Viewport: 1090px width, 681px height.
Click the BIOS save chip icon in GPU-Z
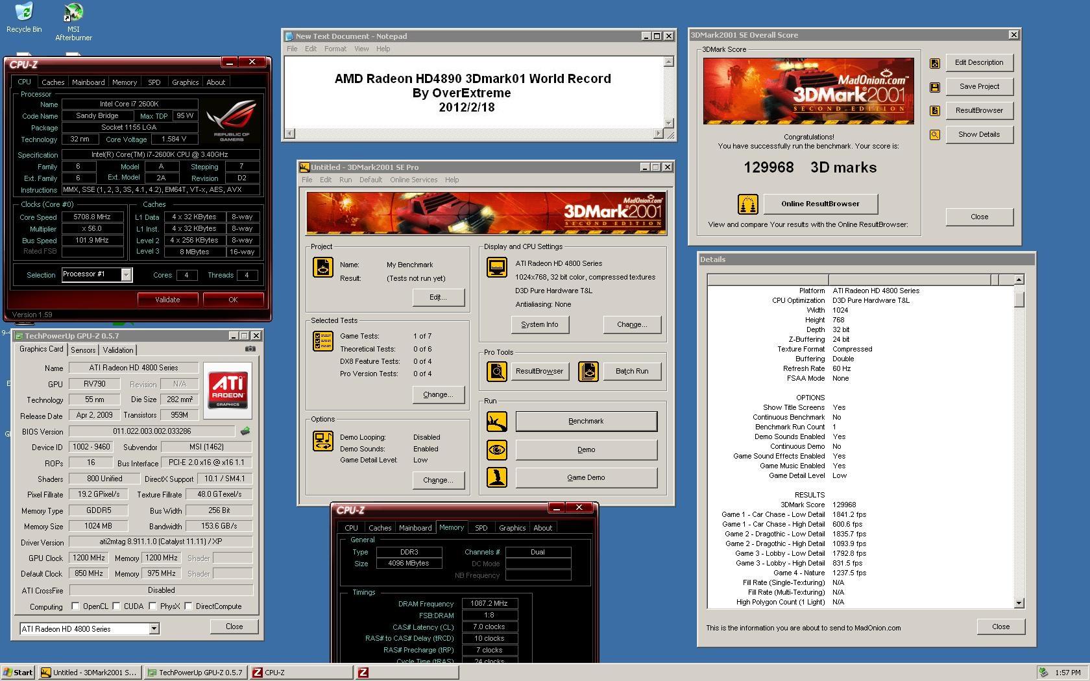coord(245,431)
